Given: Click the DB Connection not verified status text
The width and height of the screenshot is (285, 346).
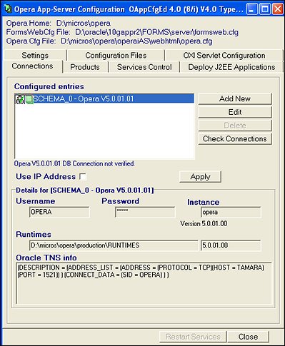Looking at the screenshot, I should (74, 163).
